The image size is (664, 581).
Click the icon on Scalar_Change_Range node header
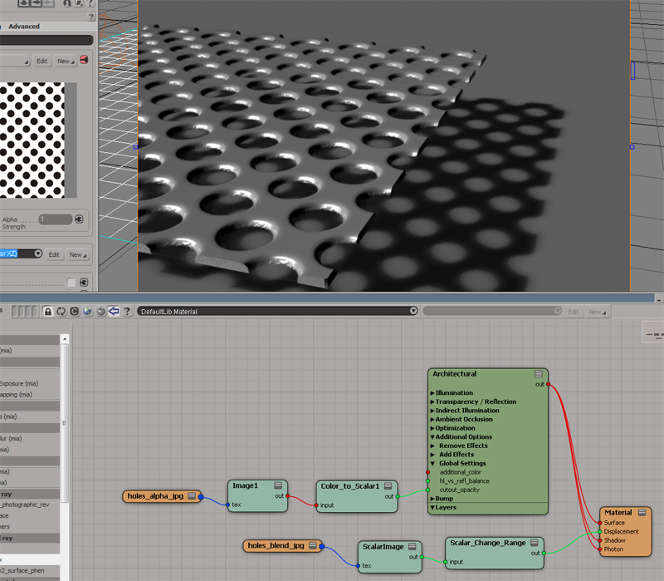click(x=534, y=543)
